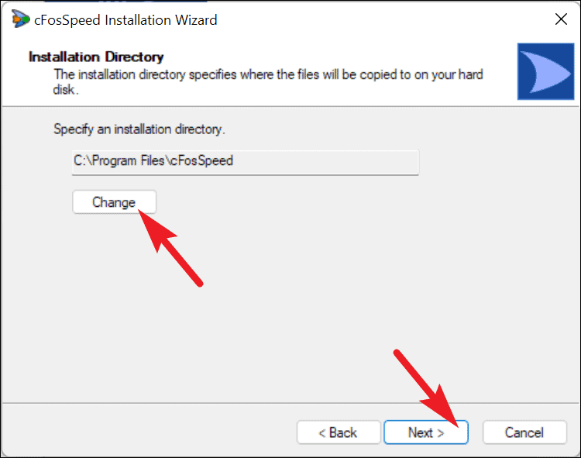This screenshot has width=581, height=458.
Task: Click the Change button to pick directory
Action: (114, 202)
